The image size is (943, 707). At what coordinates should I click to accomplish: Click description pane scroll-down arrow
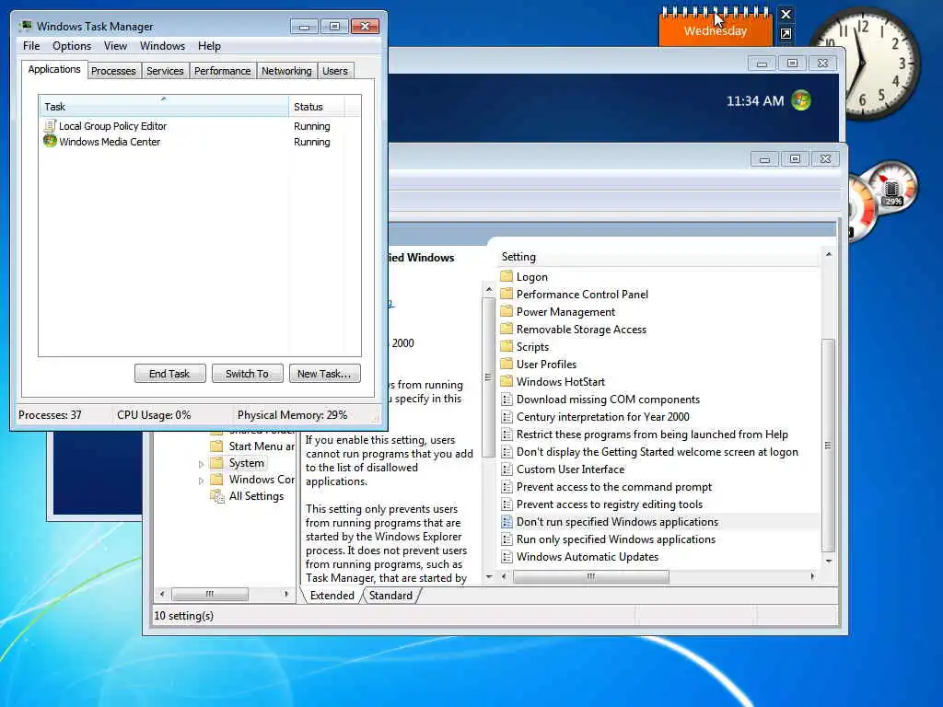[488, 576]
